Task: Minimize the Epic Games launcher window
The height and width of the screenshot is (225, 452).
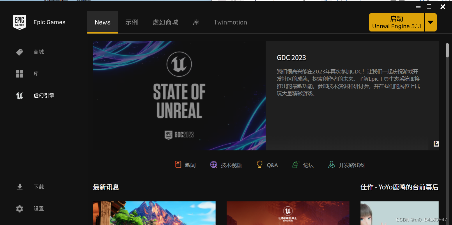Action: [x=418, y=7]
